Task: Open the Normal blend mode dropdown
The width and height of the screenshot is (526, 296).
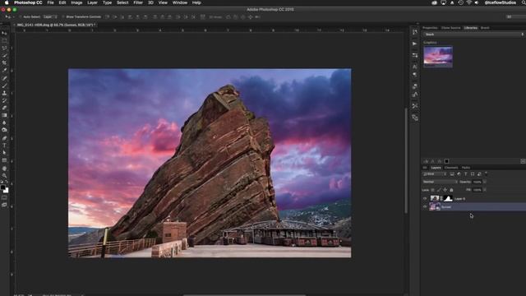Action: (440, 182)
